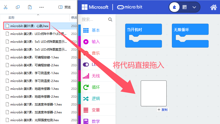Go to the MakeCode Home icon
The height and width of the screenshot is (124, 220).
(214, 7)
